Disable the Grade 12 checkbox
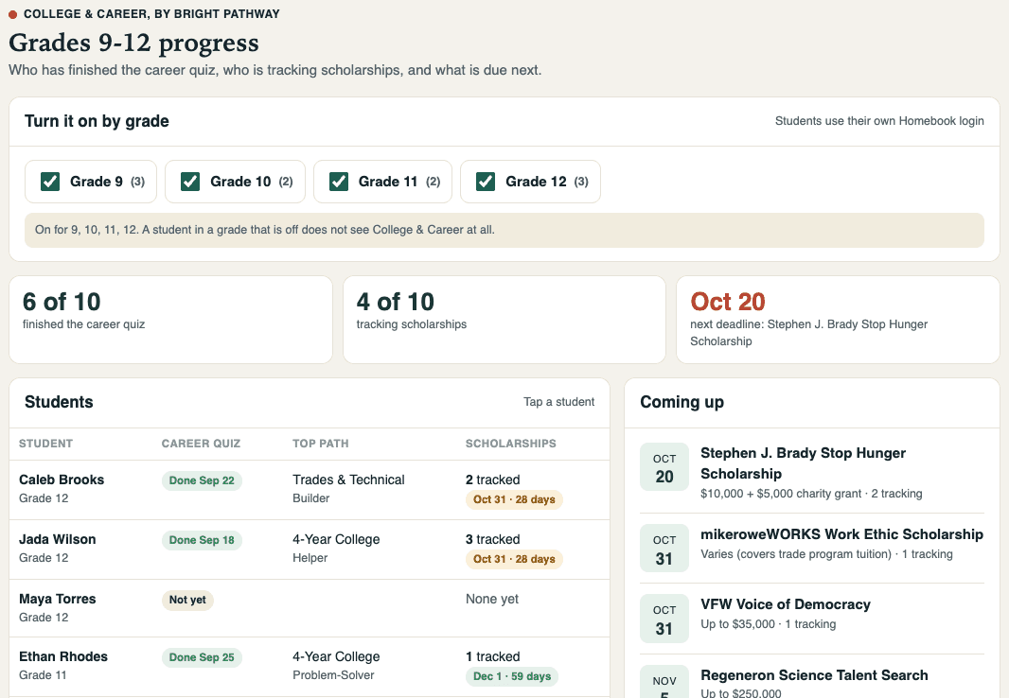Image resolution: width=1009 pixels, height=698 pixels. (x=486, y=182)
